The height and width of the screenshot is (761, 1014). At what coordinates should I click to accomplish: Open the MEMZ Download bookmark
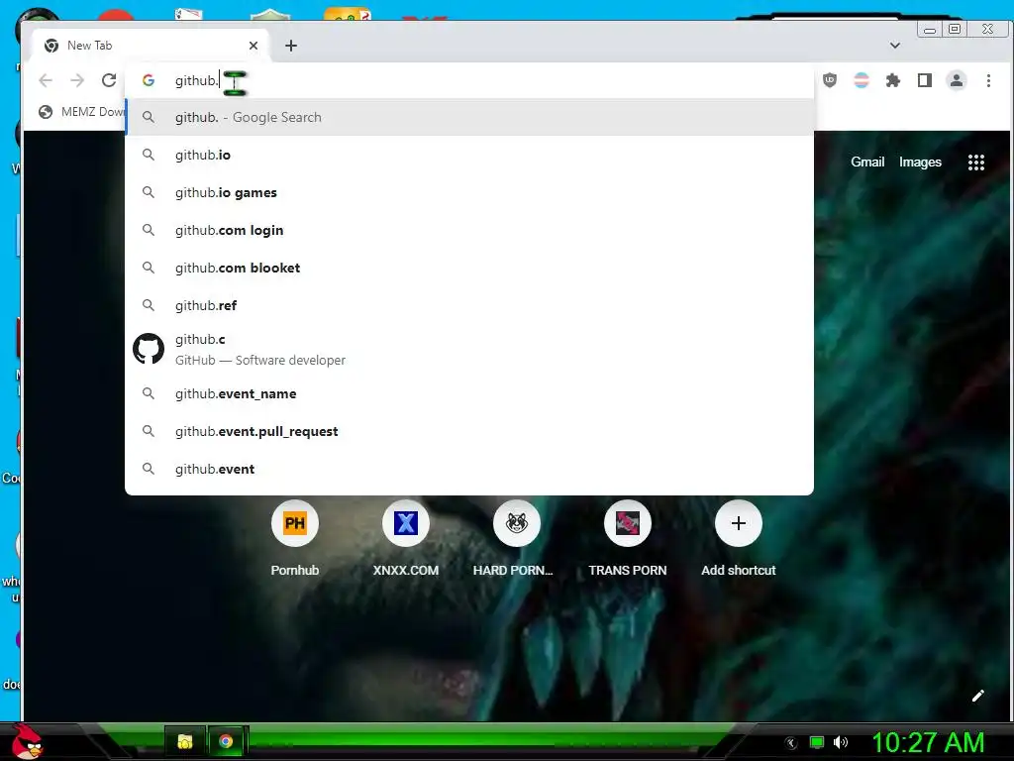[x=81, y=112]
